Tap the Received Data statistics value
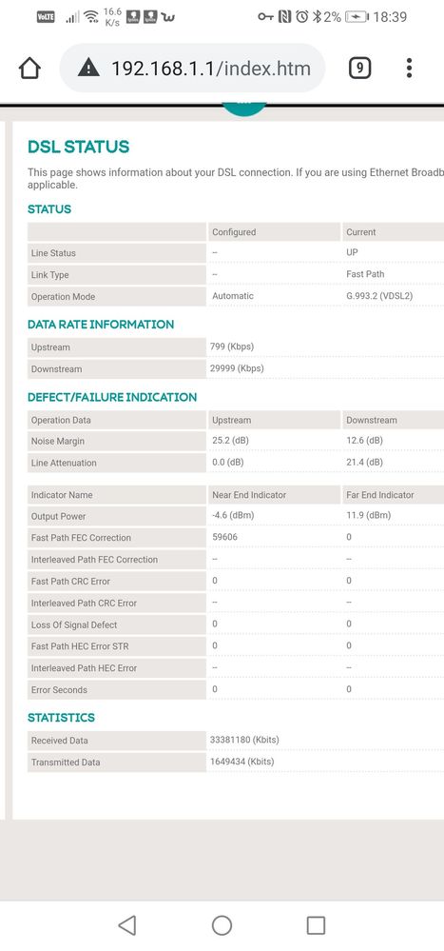Screen dimensions: 444x951 (x=244, y=740)
